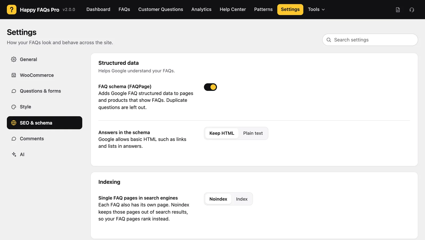The image size is (425, 240).
Task: Click the bubble icon beside Comments
Action: [14, 139]
